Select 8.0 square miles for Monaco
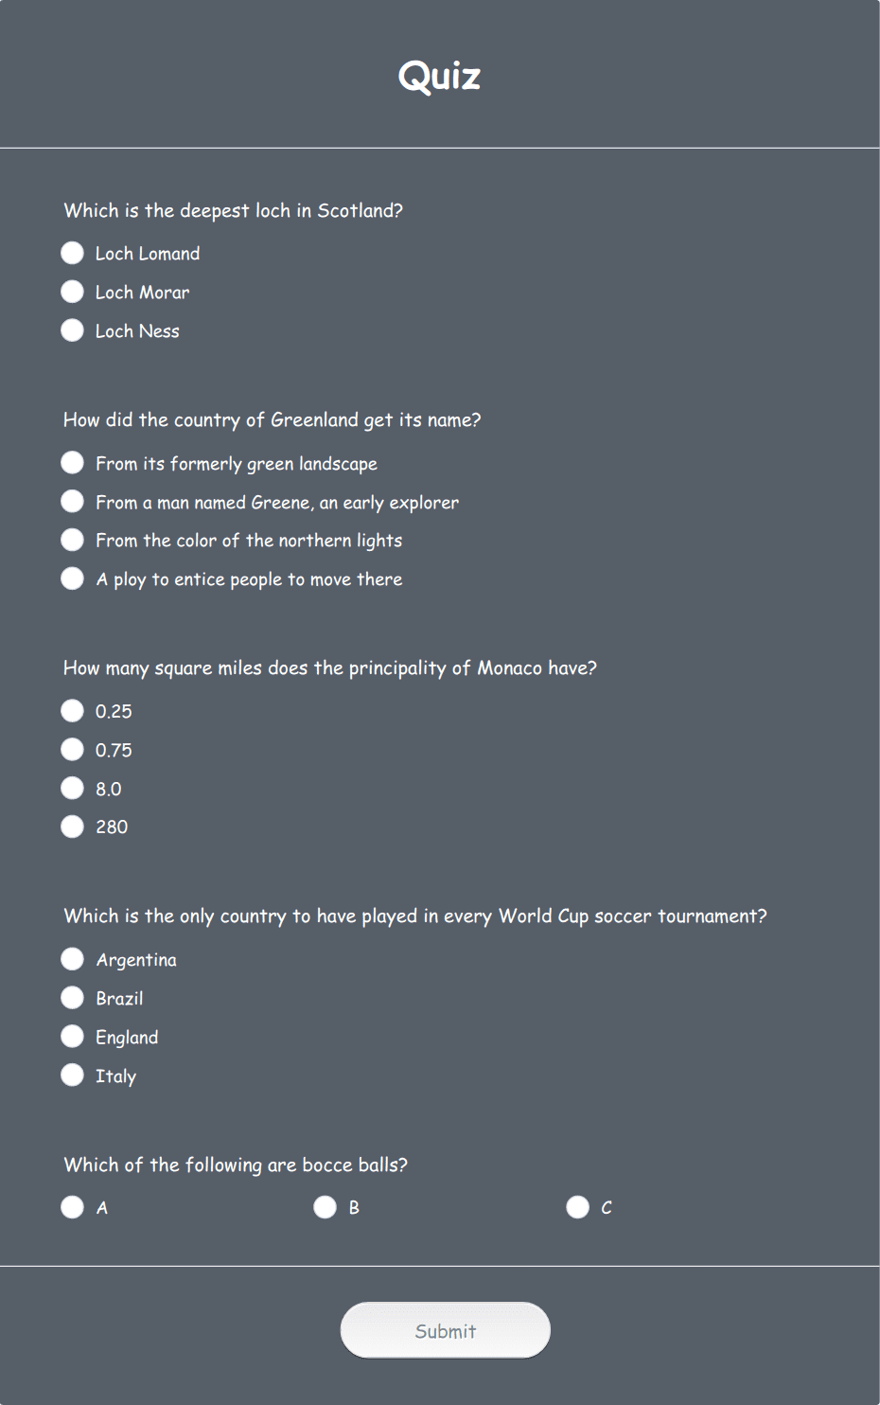Screen dimensions: 880x1405 tap(72, 788)
